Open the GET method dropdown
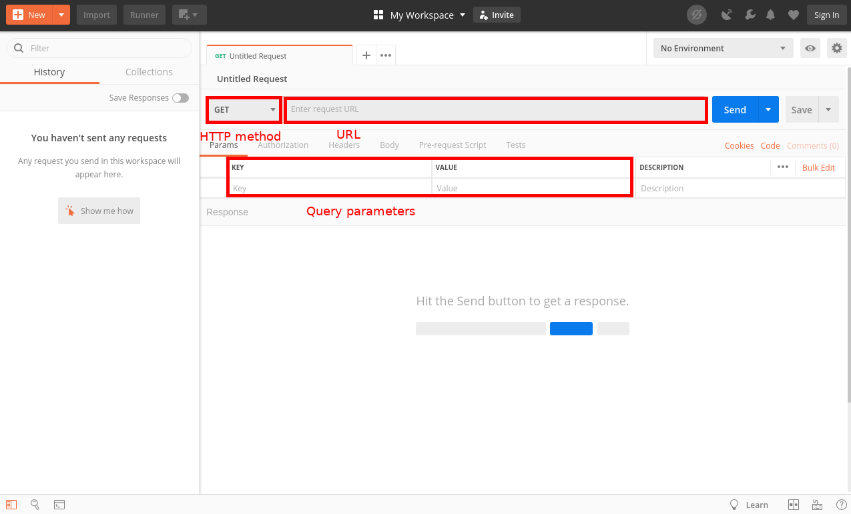The height and width of the screenshot is (514, 851). (x=243, y=109)
